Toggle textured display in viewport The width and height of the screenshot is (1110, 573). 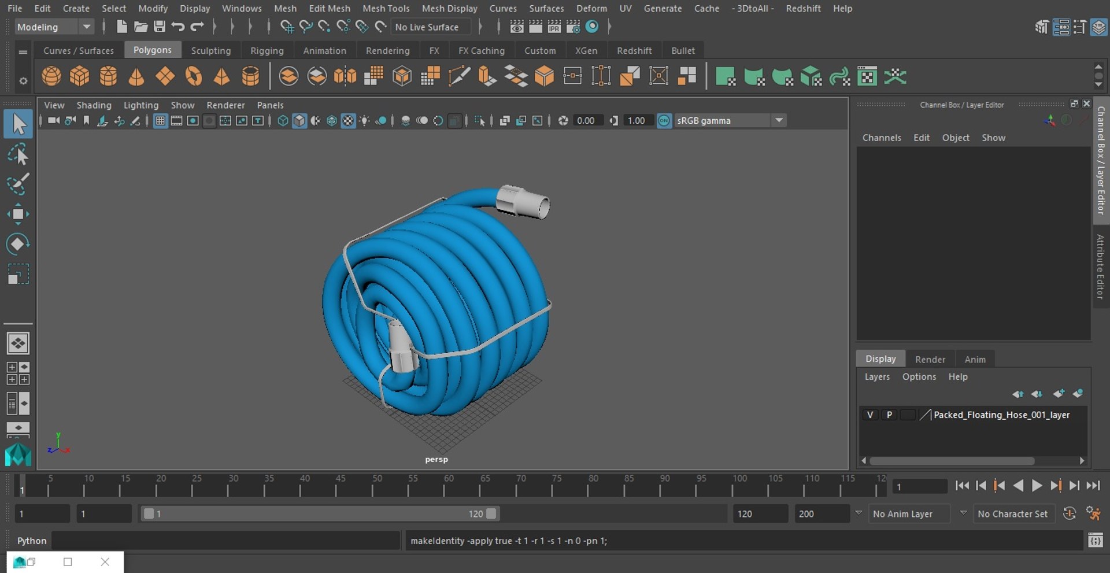[348, 120]
